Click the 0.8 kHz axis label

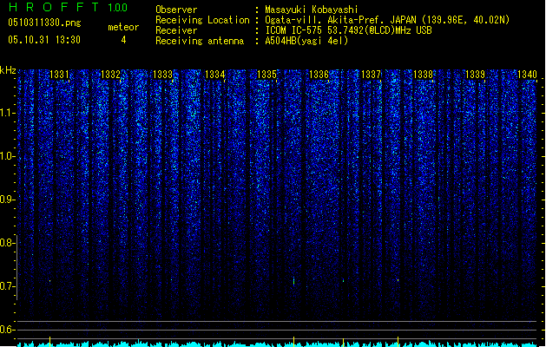pos(7,243)
